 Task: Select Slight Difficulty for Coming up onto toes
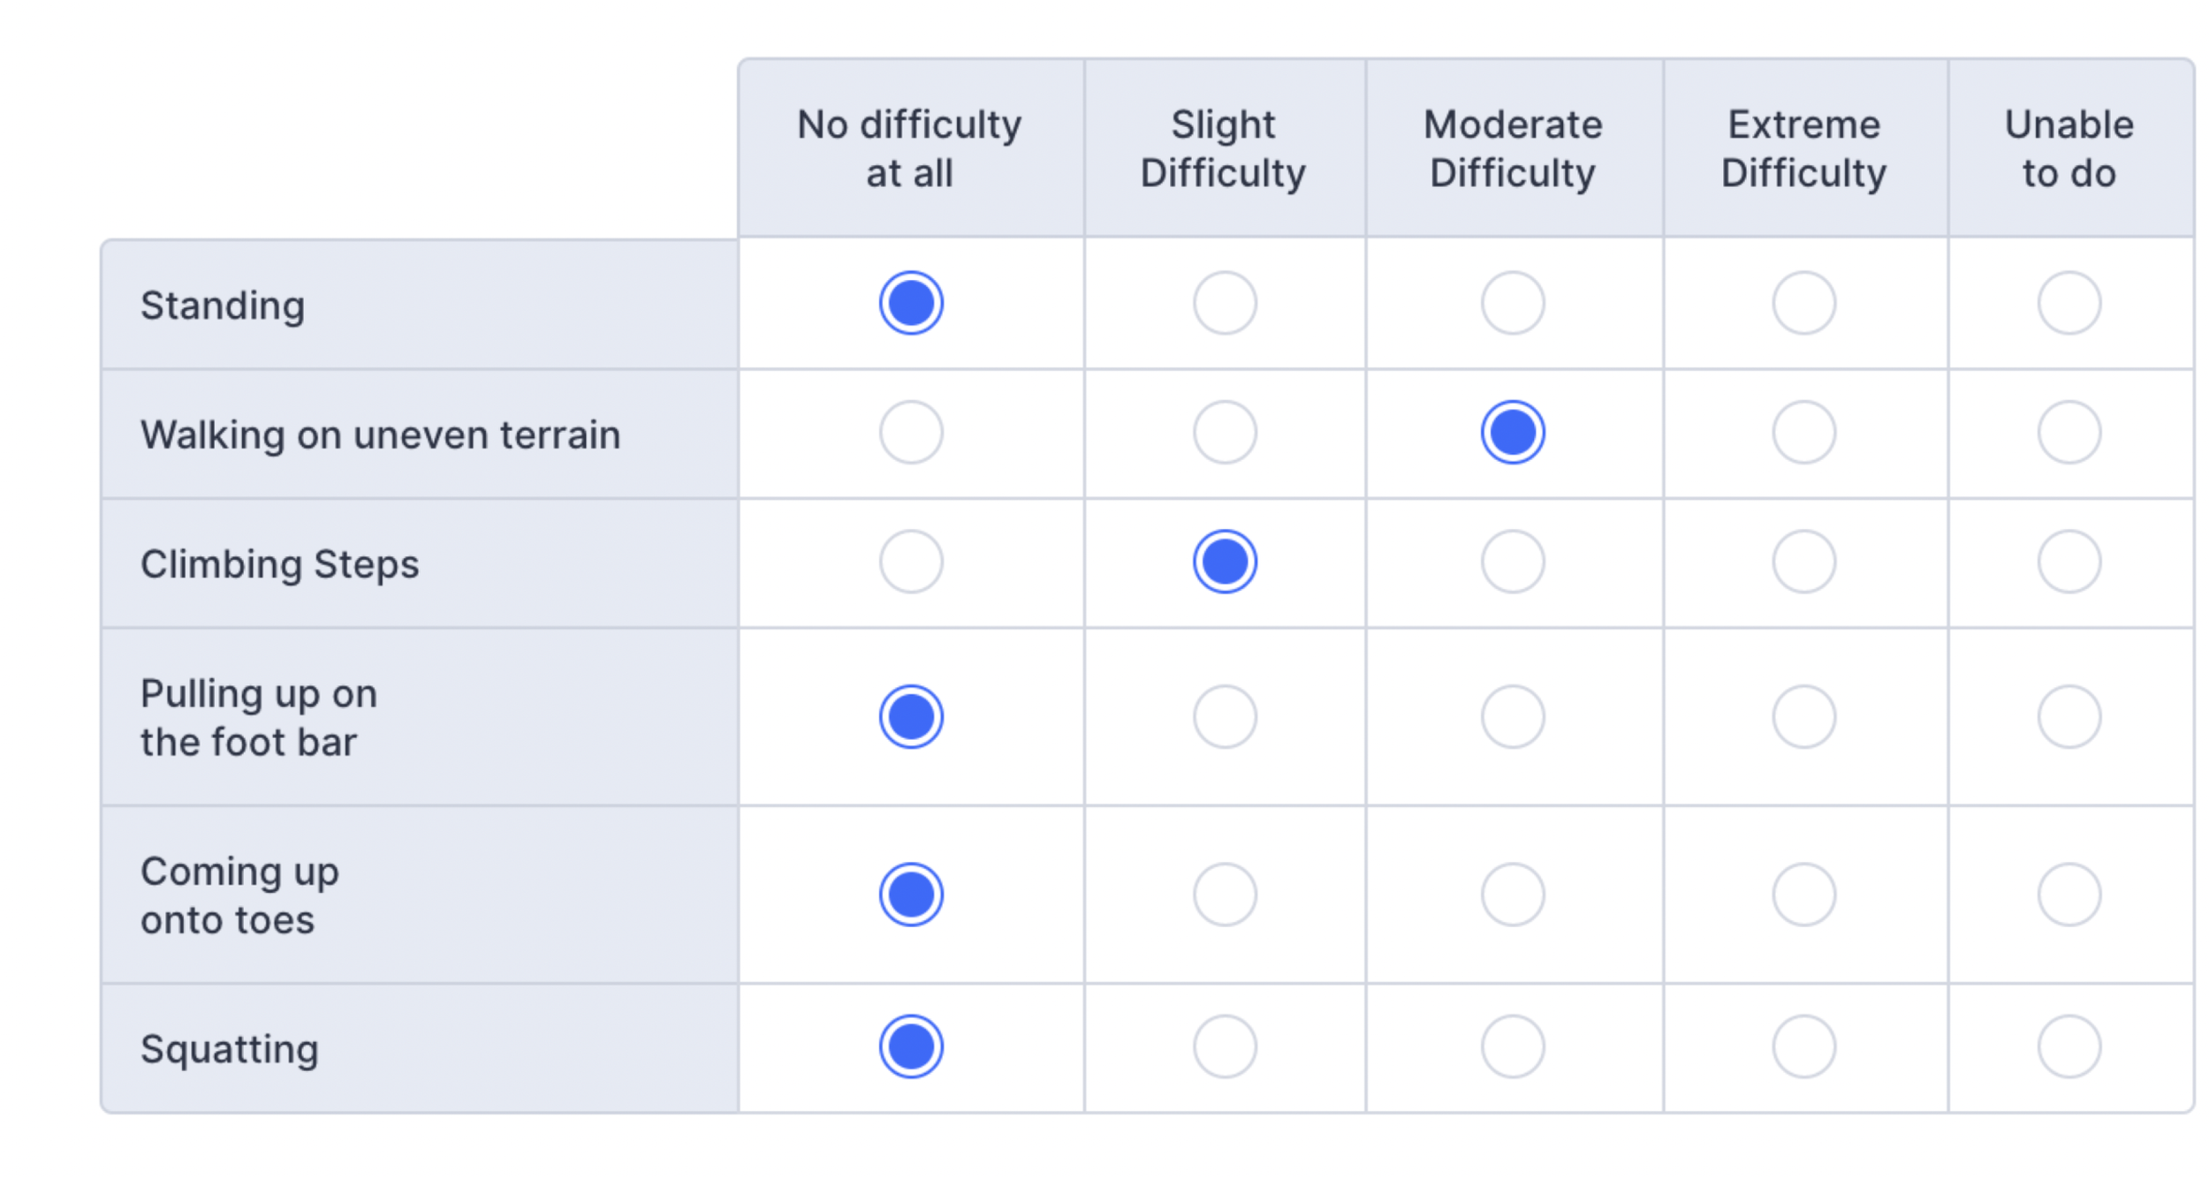click(x=1225, y=895)
